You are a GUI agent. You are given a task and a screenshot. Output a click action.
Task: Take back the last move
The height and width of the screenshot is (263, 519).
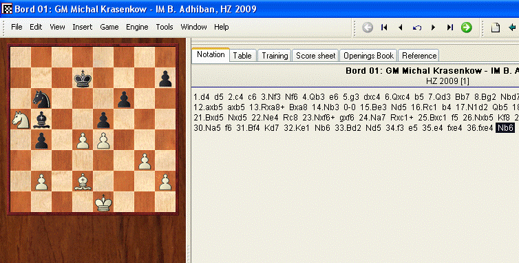tap(417, 28)
